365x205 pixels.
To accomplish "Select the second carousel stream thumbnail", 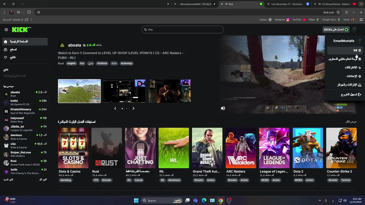I will (x=124, y=91).
